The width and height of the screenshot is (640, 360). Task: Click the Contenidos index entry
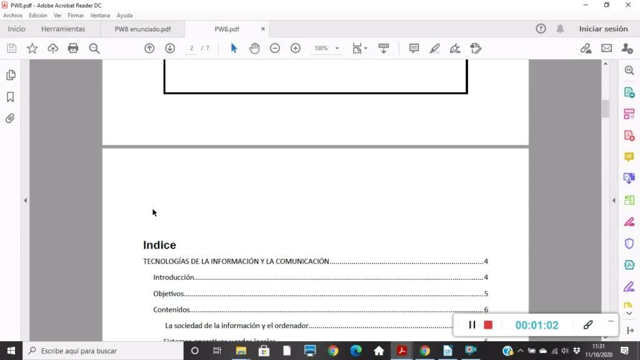pyautogui.click(x=321, y=310)
